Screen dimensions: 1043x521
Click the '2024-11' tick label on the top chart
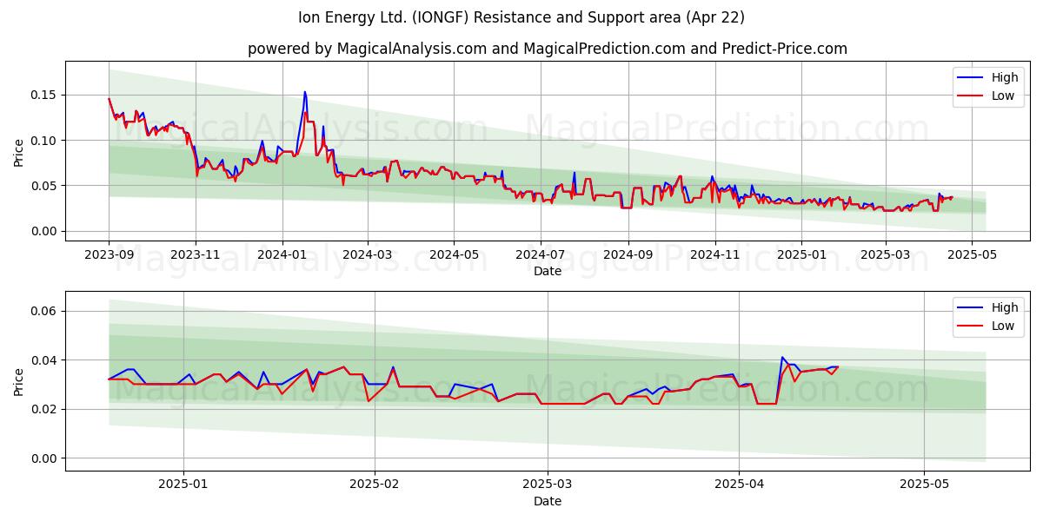point(714,255)
